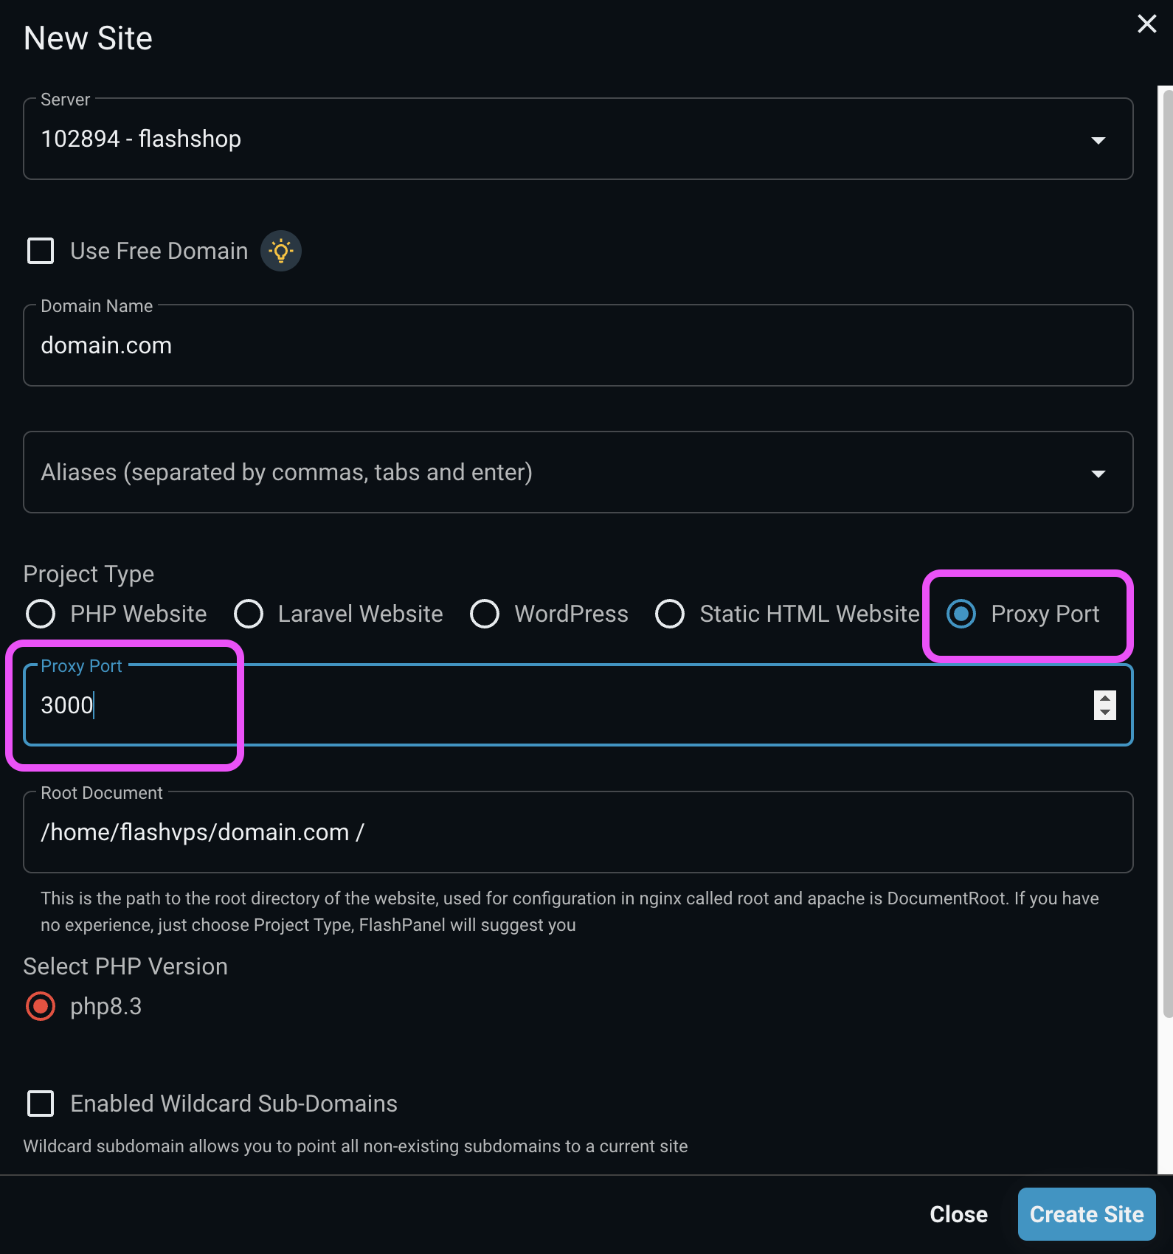Select Laravel Website project type
The height and width of the screenshot is (1254, 1173).
click(x=249, y=614)
